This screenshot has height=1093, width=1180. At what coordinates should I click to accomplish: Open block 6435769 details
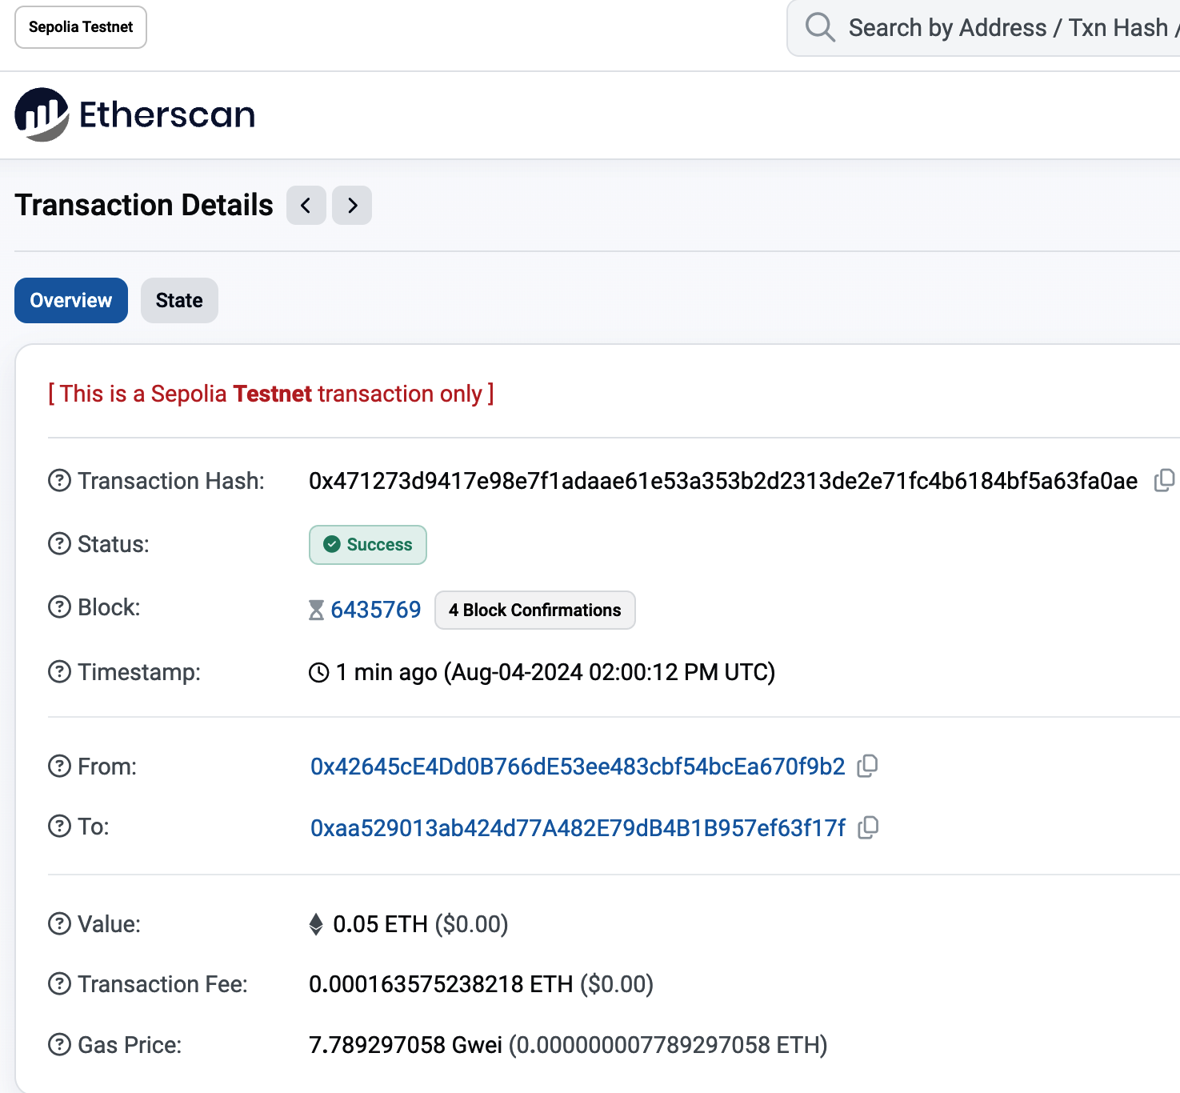(376, 609)
